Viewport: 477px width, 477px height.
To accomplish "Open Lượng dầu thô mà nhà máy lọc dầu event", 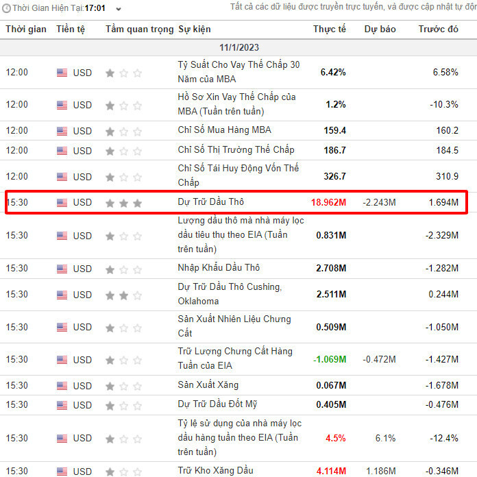I will (x=241, y=234).
